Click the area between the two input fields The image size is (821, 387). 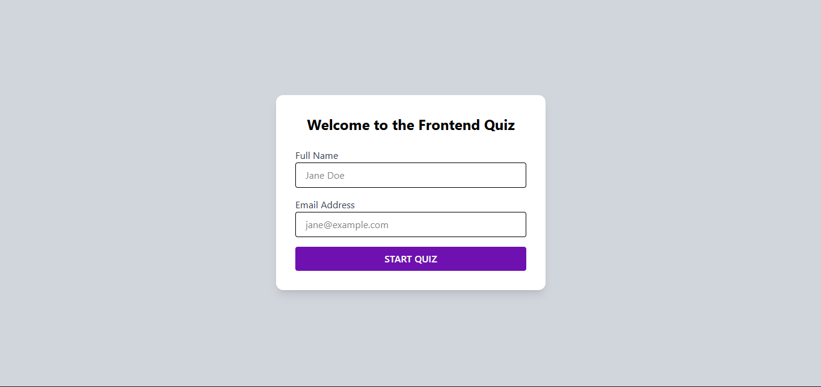[411, 194]
